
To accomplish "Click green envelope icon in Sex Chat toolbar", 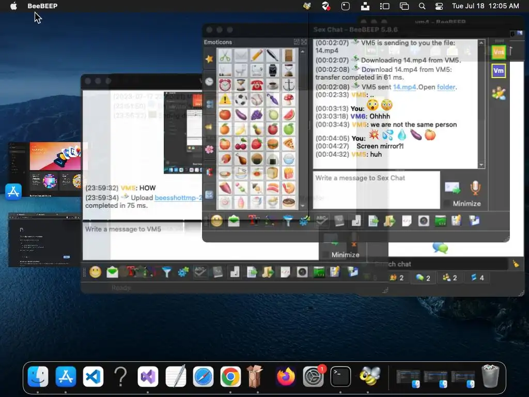I will [234, 221].
